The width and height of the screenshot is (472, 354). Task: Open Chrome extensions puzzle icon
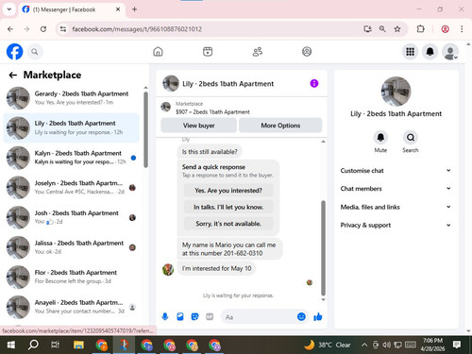(420, 29)
